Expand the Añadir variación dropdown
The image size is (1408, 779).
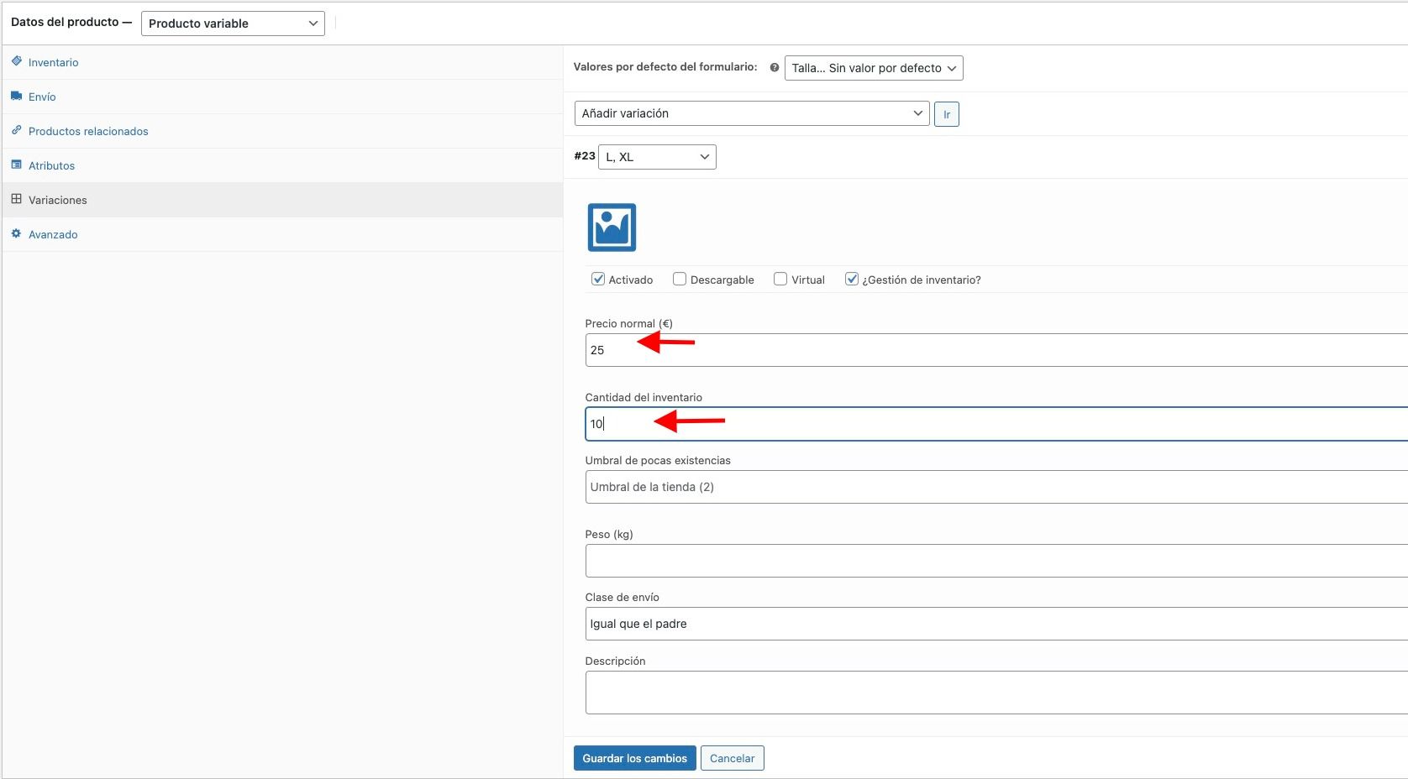pos(752,113)
